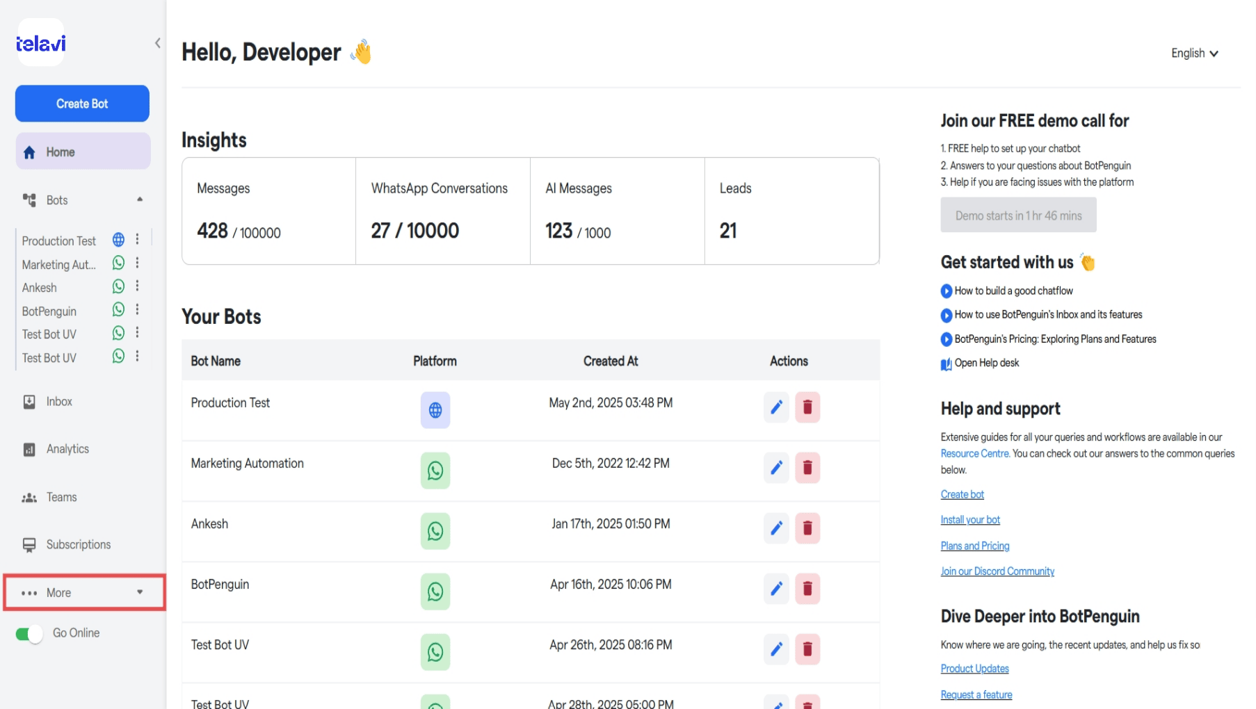Image resolution: width=1256 pixels, height=709 pixels.
Task: Expand the More menu
Action: pyautogui.click(x=84, y=593)
